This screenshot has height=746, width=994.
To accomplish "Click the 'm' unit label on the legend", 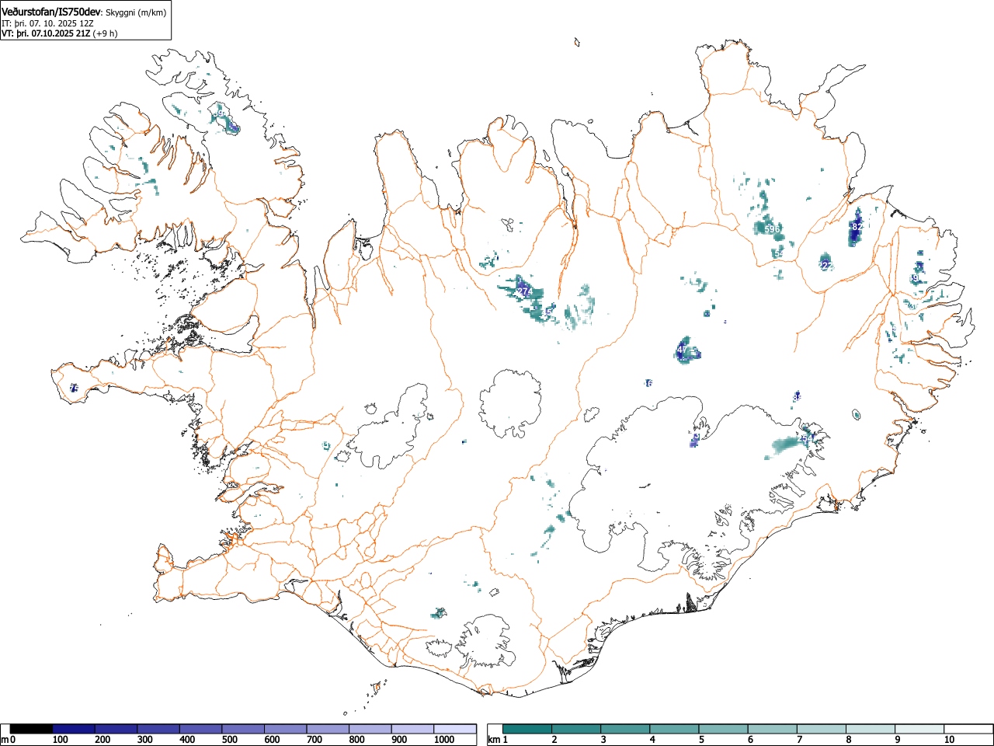I will (5, 740).
